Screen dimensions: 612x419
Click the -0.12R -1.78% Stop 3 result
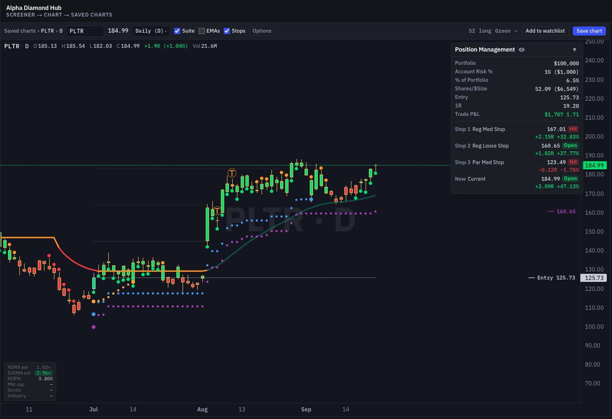558,170
